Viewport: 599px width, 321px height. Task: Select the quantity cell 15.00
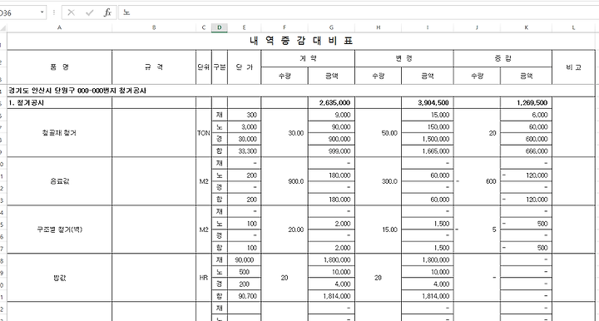378,230
